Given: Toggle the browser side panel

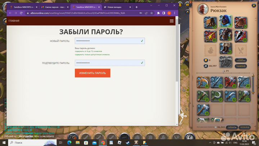Looking at the screenshot, I should tap(164, 13).
